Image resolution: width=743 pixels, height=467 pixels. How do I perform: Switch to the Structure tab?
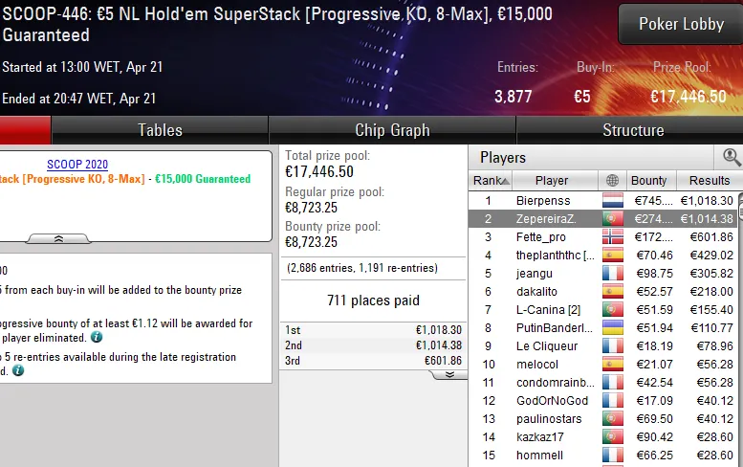coord(632,130)
